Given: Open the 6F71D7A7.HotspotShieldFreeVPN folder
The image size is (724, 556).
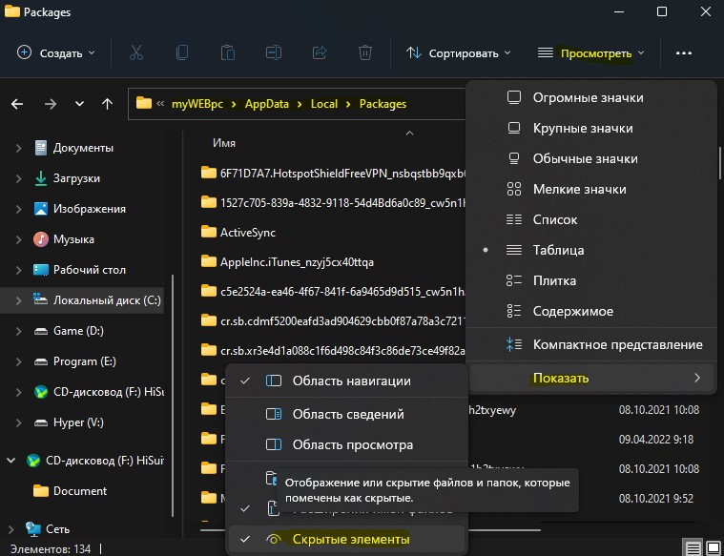Looking at the screenshot, I should click(x=333, y=174).
